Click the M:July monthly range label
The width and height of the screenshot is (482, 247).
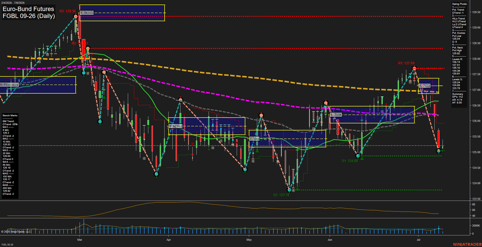425,86
